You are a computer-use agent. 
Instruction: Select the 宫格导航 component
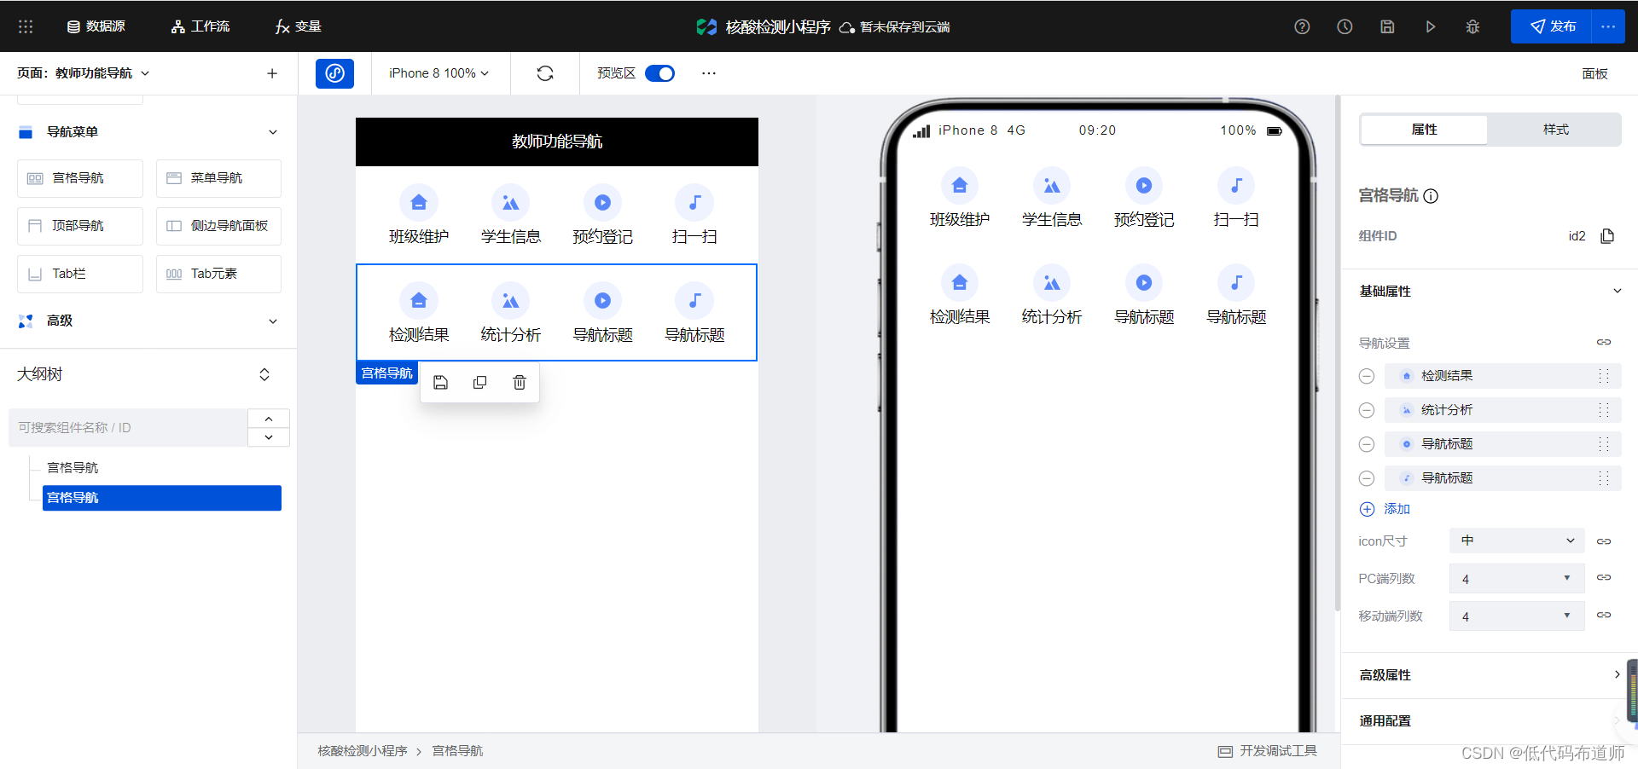pyautogui.click(x=80, y=178)
